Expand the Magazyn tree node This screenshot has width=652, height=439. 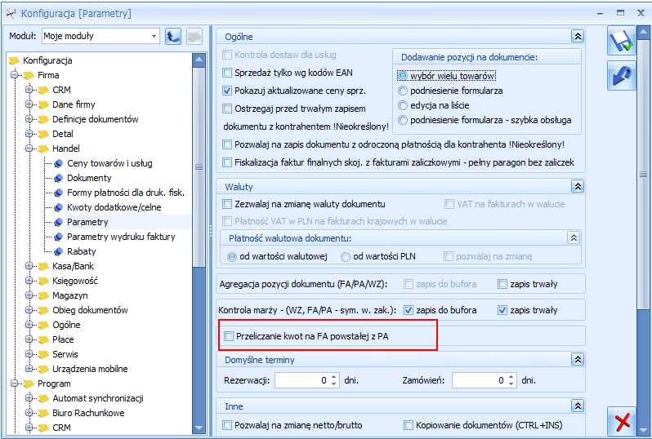pos(29,295)
